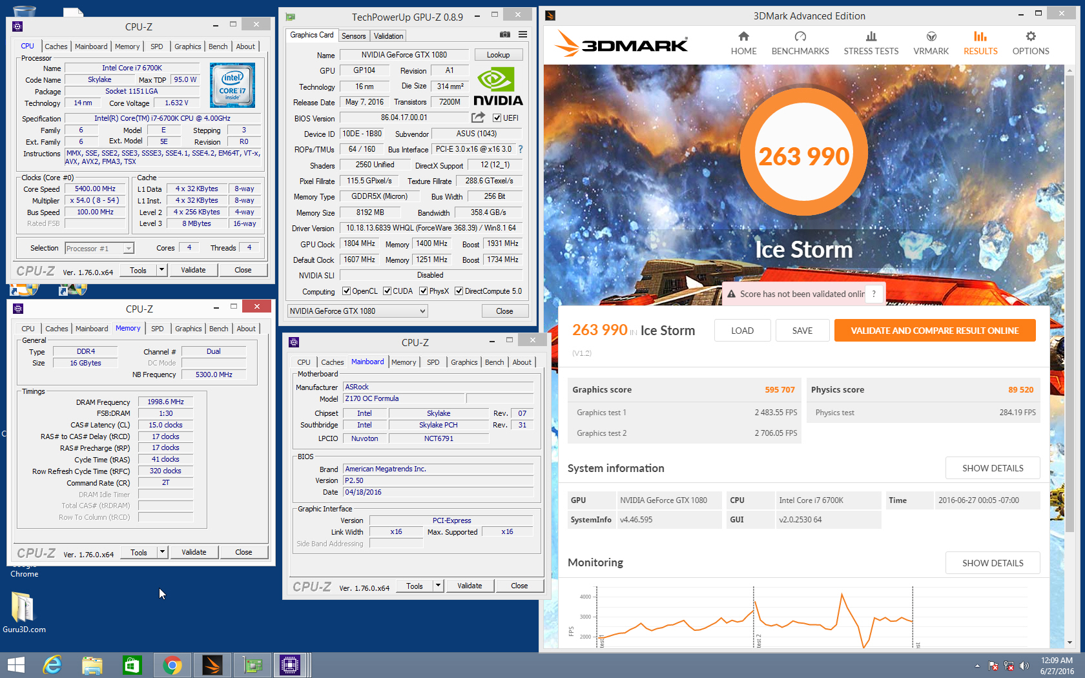Viewport: 1085px width, 678px height.
Task: Expand Tools dropdown arrow in CPU-Z Memory window
Action: pyautogui.click(x=163, y=552)
